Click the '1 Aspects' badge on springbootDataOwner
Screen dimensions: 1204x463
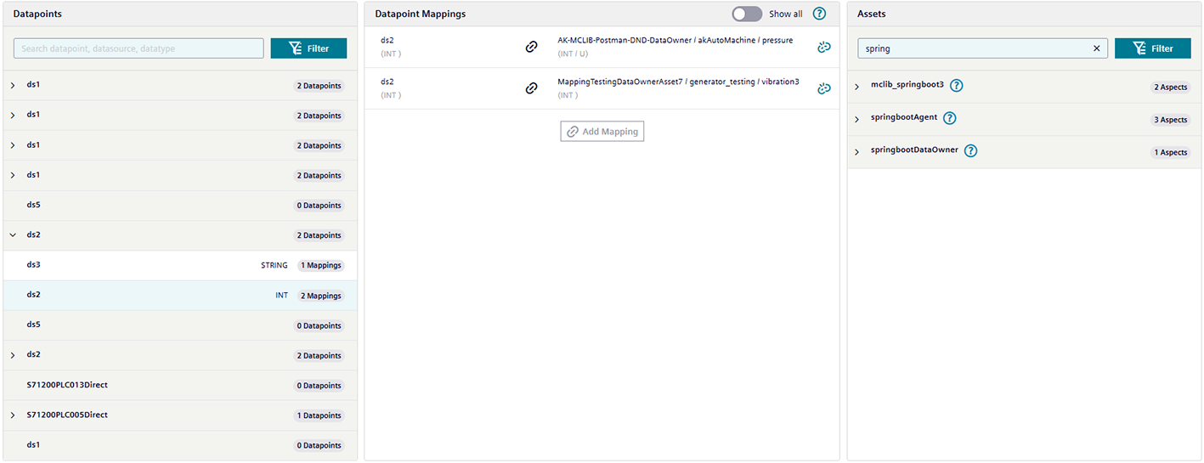[1170, 153]
